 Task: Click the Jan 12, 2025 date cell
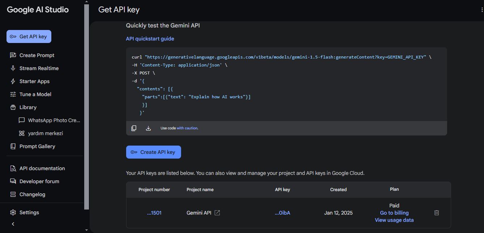(338, 213)
